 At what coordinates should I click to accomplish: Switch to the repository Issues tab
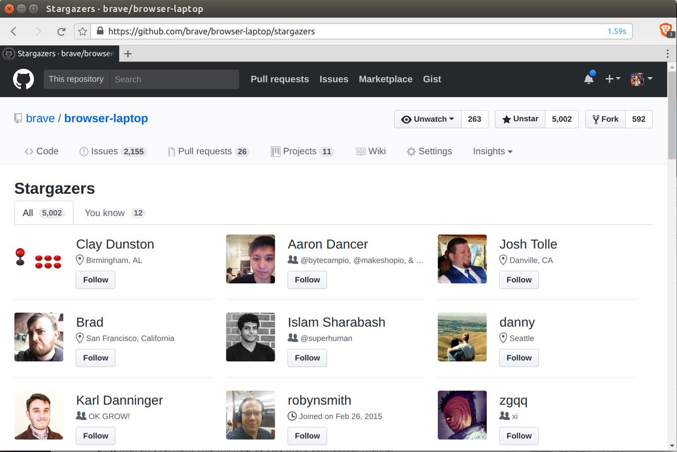113,151
